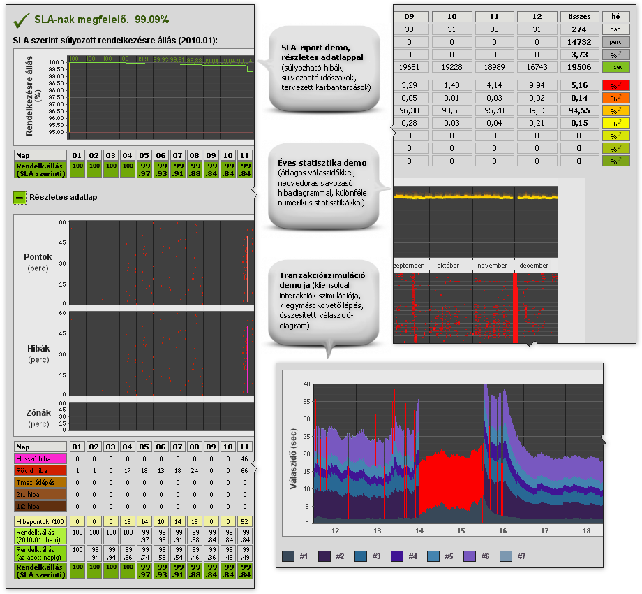The height and width of the screenshot is (594, 642).
Task: Click the green msec unit badge
Action: (615, 67)
